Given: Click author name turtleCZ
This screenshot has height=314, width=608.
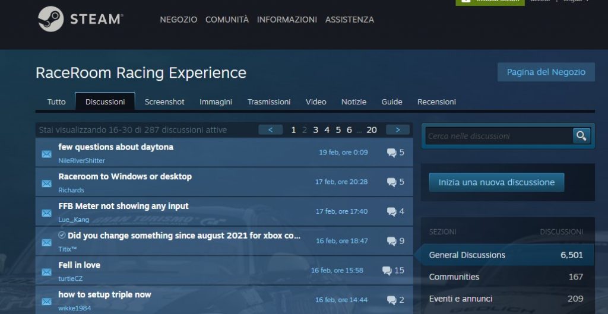Looking at the screenshot, I should coord(70,278).
